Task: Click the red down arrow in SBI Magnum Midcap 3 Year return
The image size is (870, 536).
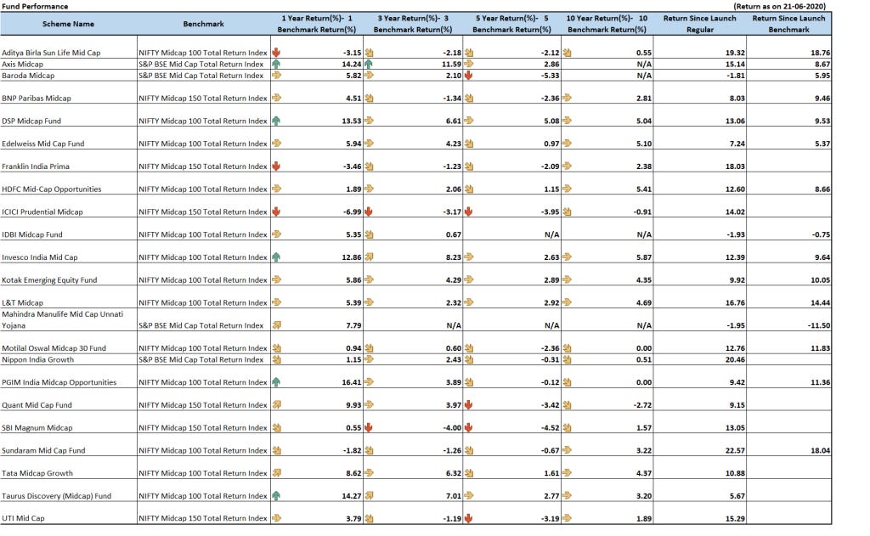Action: (369, 427)
